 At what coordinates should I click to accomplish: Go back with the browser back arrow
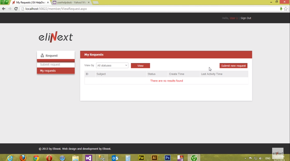[4, 9]
